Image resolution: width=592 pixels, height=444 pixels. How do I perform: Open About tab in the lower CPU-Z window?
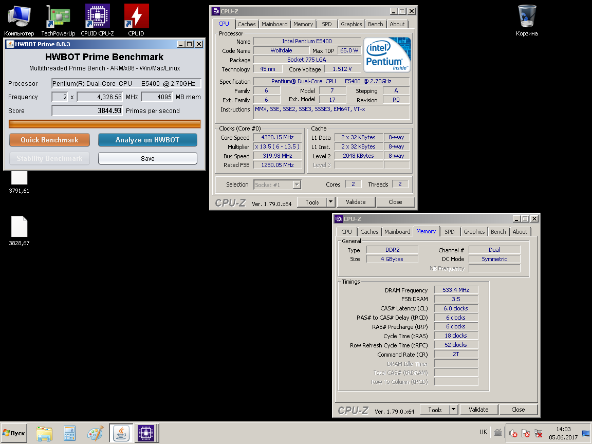(x=520, y=232)
